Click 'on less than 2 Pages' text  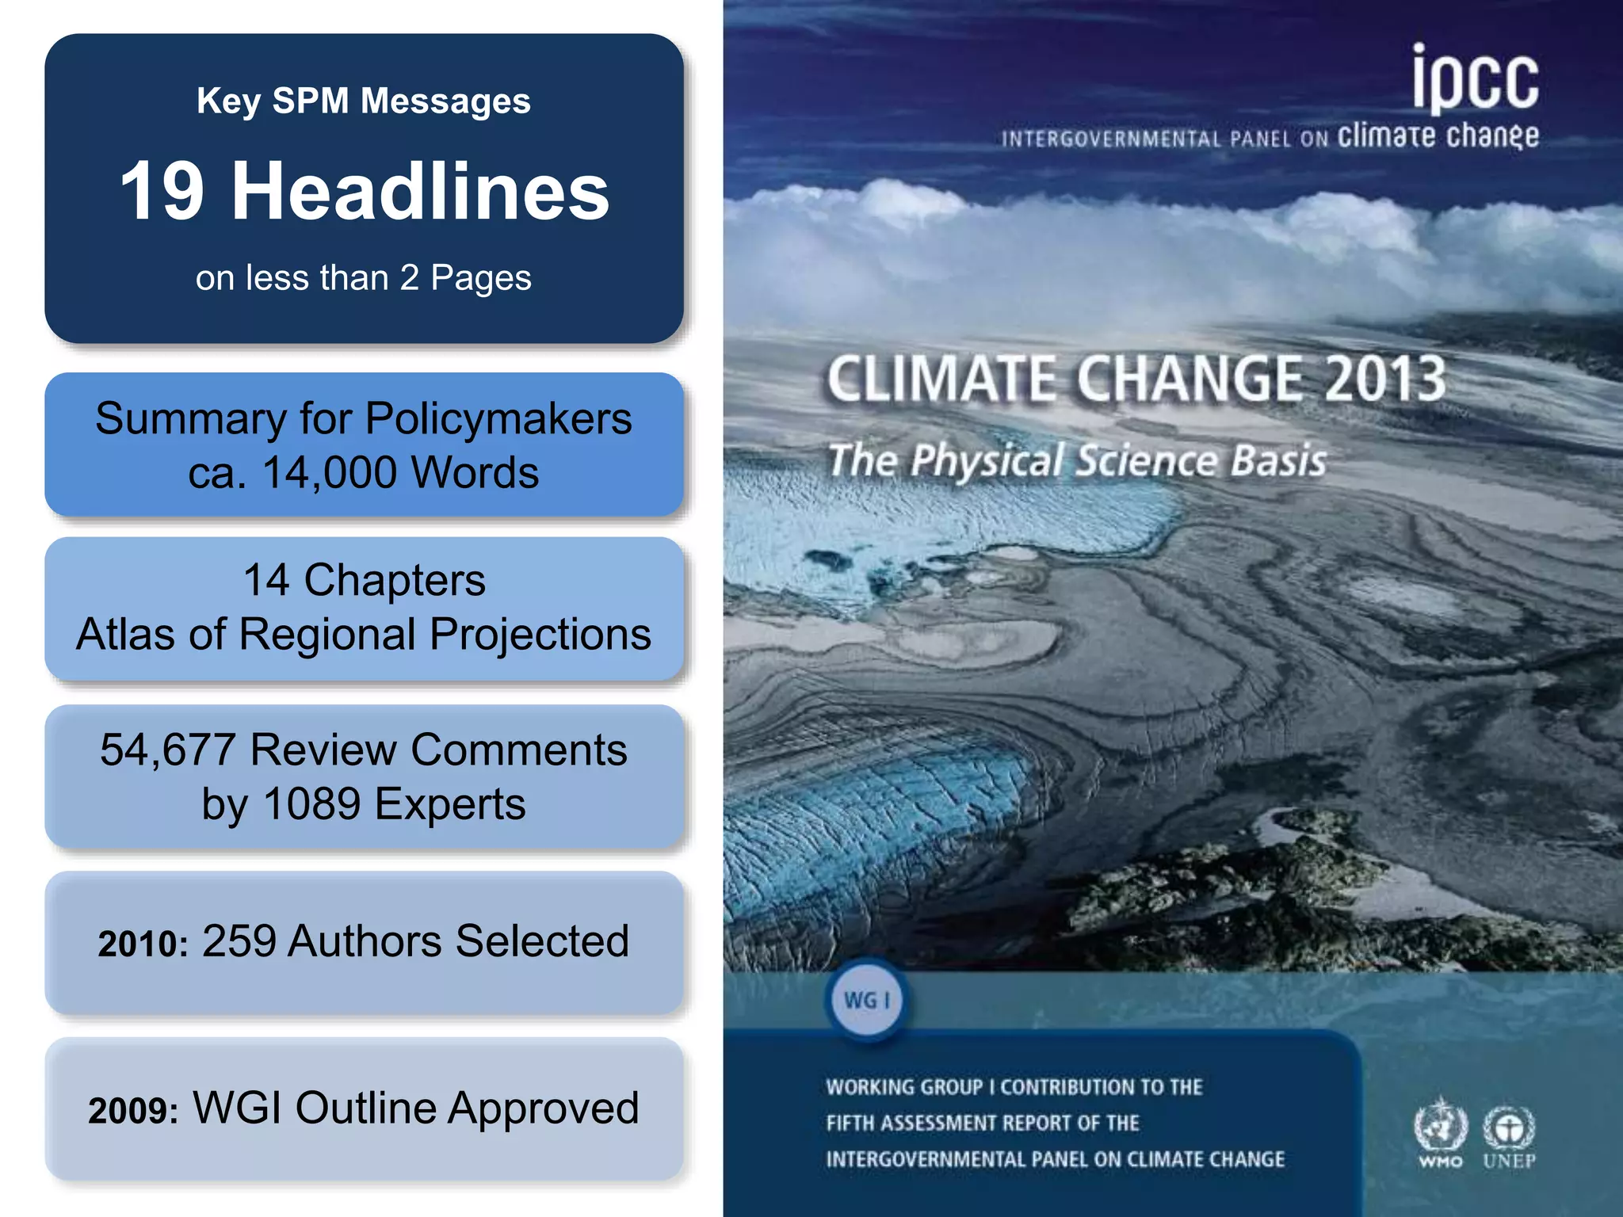364,278
